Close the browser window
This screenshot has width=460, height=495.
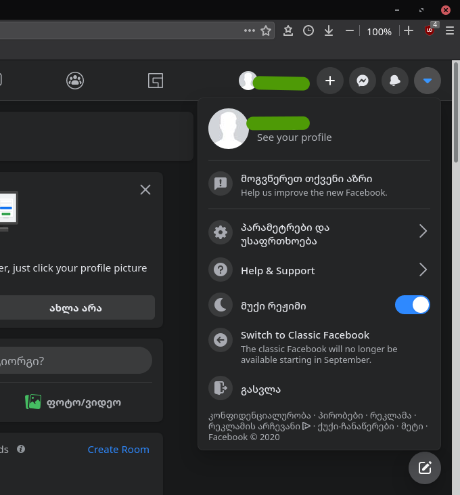click(446, 10)
